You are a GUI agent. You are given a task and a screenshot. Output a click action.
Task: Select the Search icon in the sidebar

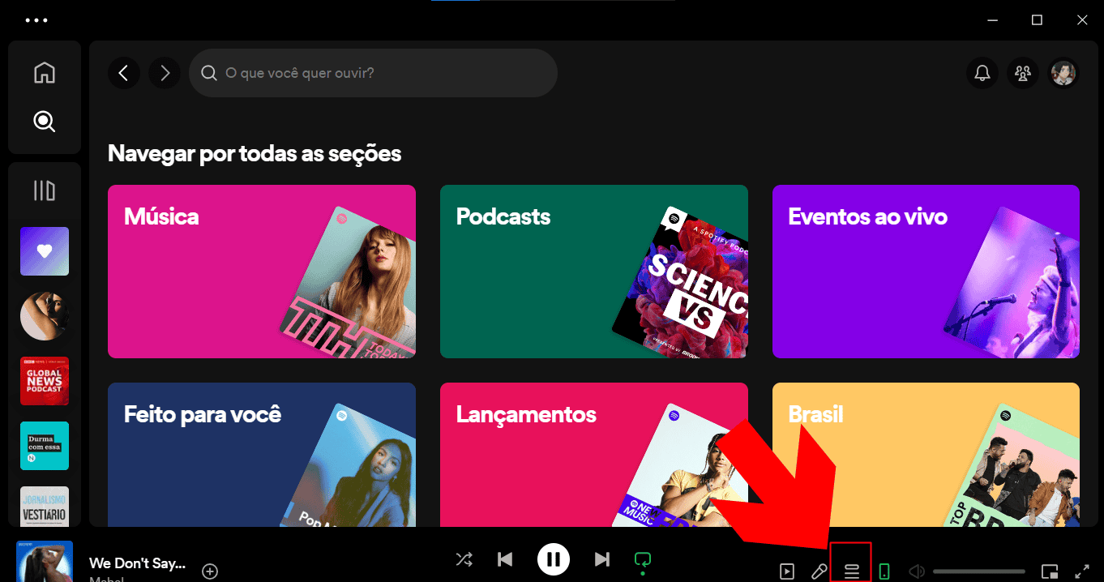click(x=45, y=122)
